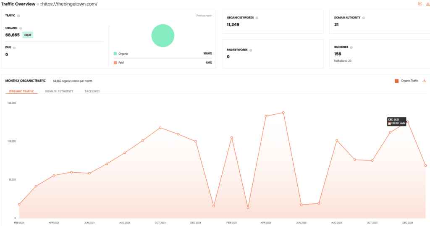Click info icon next to PAID KEYWORDS
Viewport: 430px width, 226px height.
(251, 50)
